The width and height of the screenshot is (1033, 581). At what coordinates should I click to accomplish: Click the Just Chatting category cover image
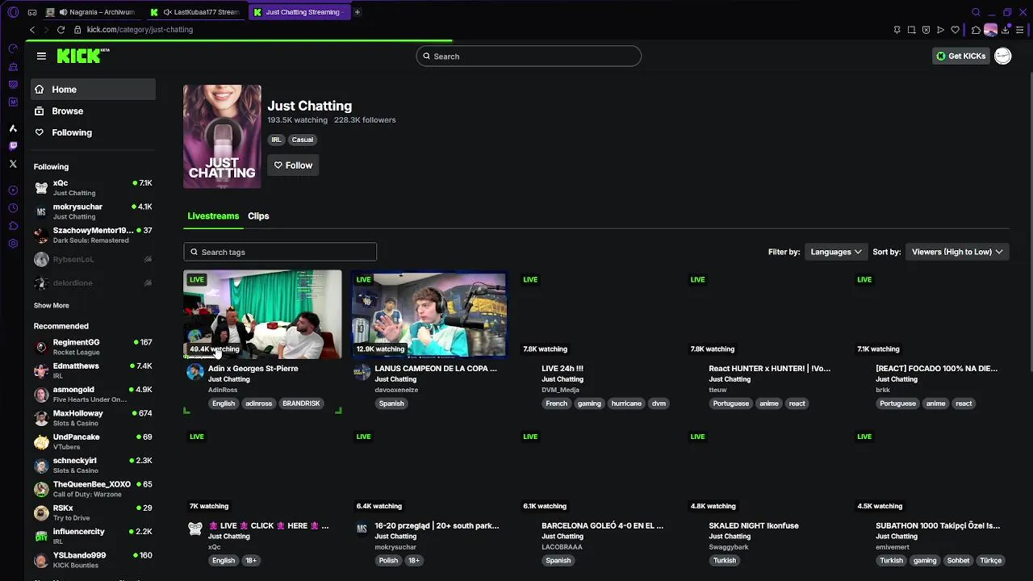[x=222, y=136]
